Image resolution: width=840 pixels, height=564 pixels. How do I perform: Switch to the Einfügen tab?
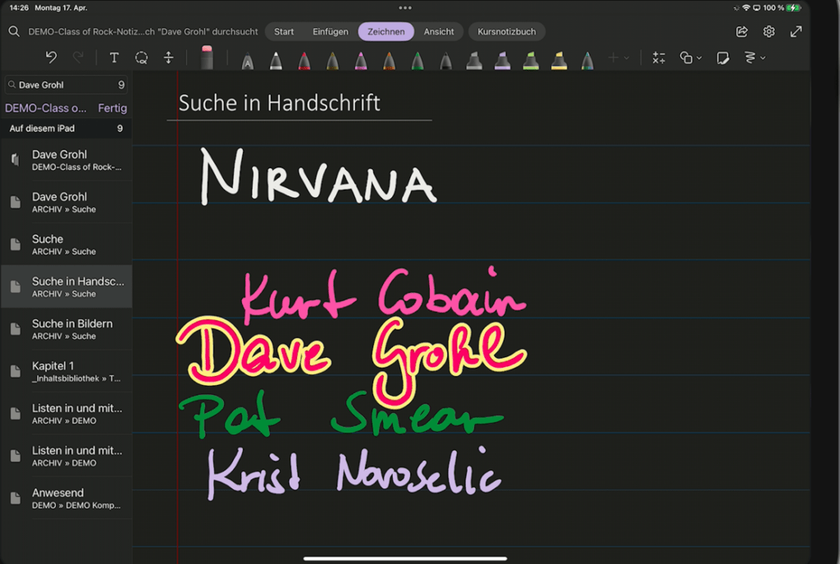[x=331, y=32]
